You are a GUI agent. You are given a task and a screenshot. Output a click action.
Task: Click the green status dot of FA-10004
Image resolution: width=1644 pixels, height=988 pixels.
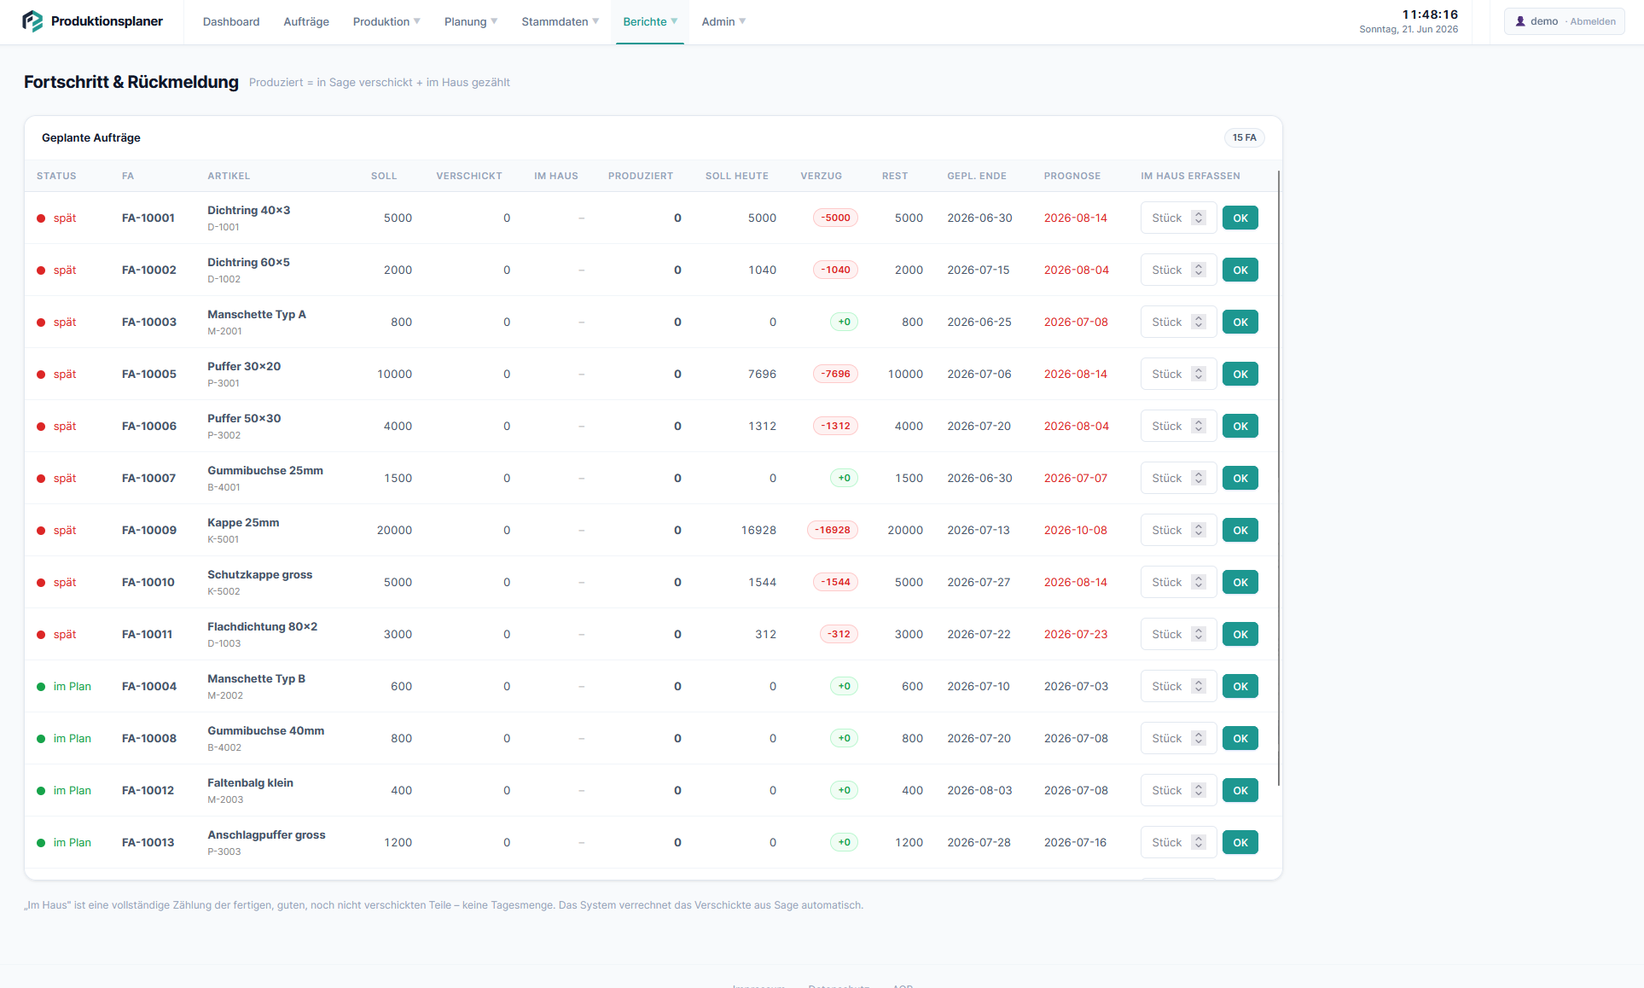pos(41,687)
